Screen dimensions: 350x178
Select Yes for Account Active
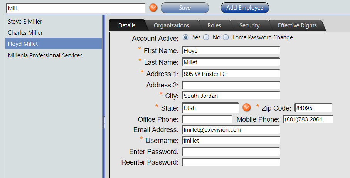tap(186, 37)
